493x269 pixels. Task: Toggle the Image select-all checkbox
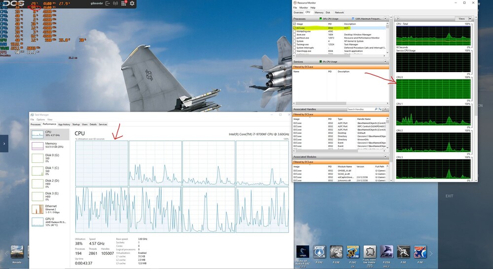295,24
